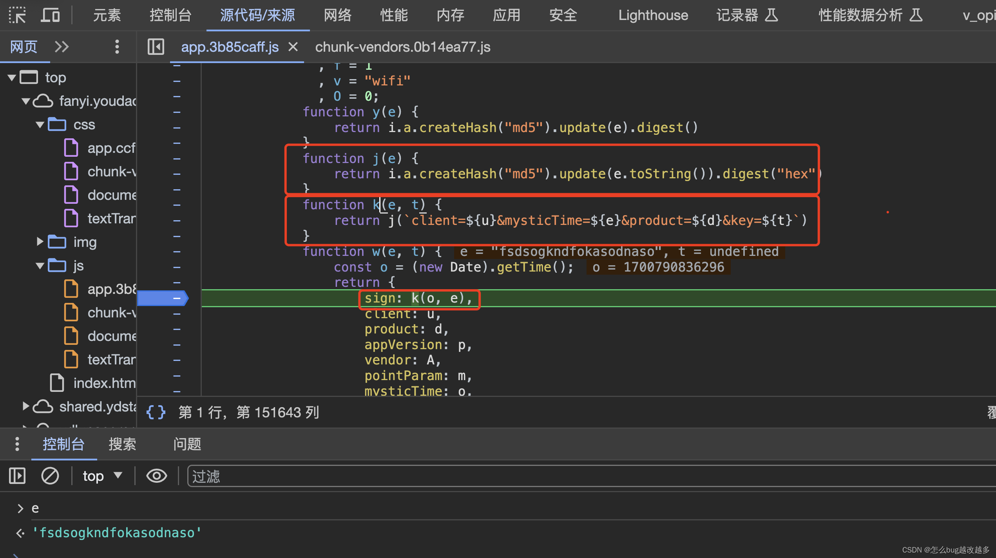Open the chunk-vendors.0b14ea77.js file tab
The image size is (996, 558).
(x=402, y=47)
